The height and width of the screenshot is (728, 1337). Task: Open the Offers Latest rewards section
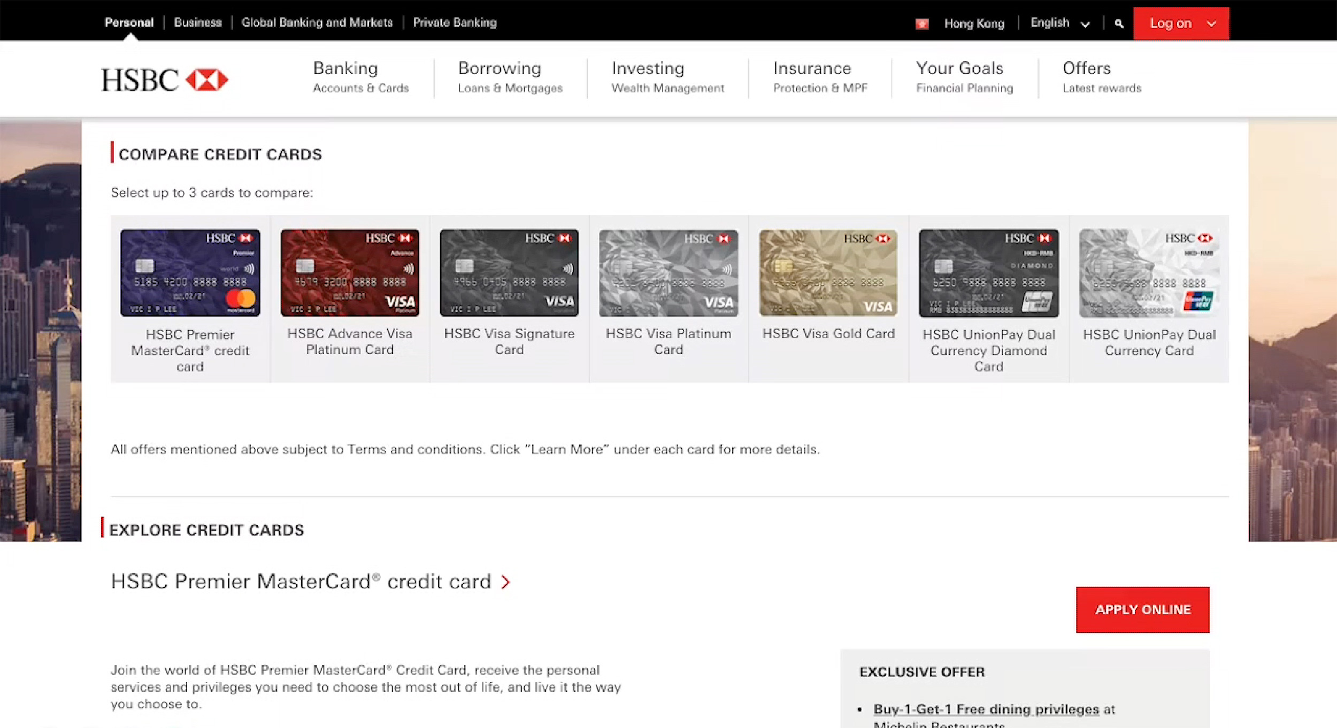(1101, 77)
